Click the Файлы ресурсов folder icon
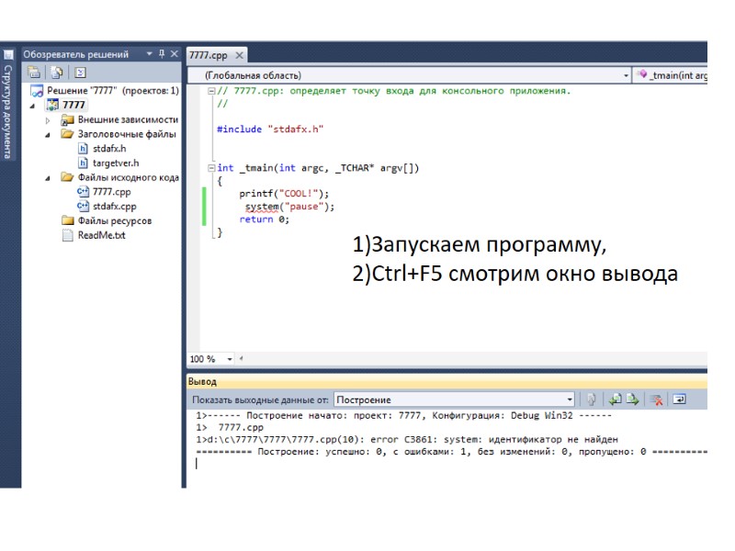This screenshot has height=551, width=735. [68, 220]
